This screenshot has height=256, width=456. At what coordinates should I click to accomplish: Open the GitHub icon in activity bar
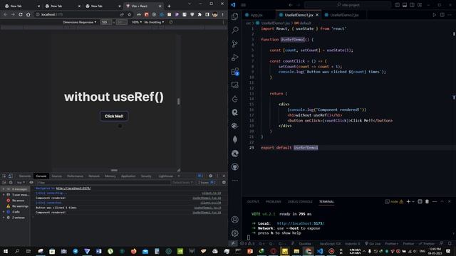[x=235, y=167]
